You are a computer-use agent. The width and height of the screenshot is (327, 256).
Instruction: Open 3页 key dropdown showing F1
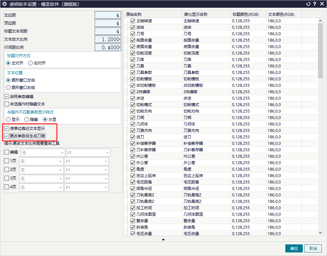pyautogui.click(x=87, y=179)
